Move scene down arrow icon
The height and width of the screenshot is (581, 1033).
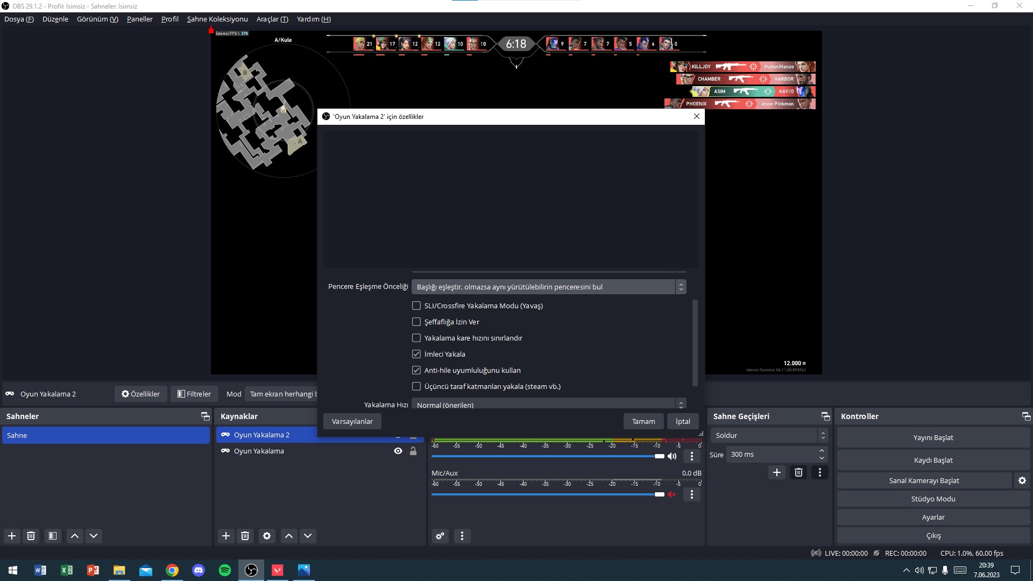tap(94, 536)
